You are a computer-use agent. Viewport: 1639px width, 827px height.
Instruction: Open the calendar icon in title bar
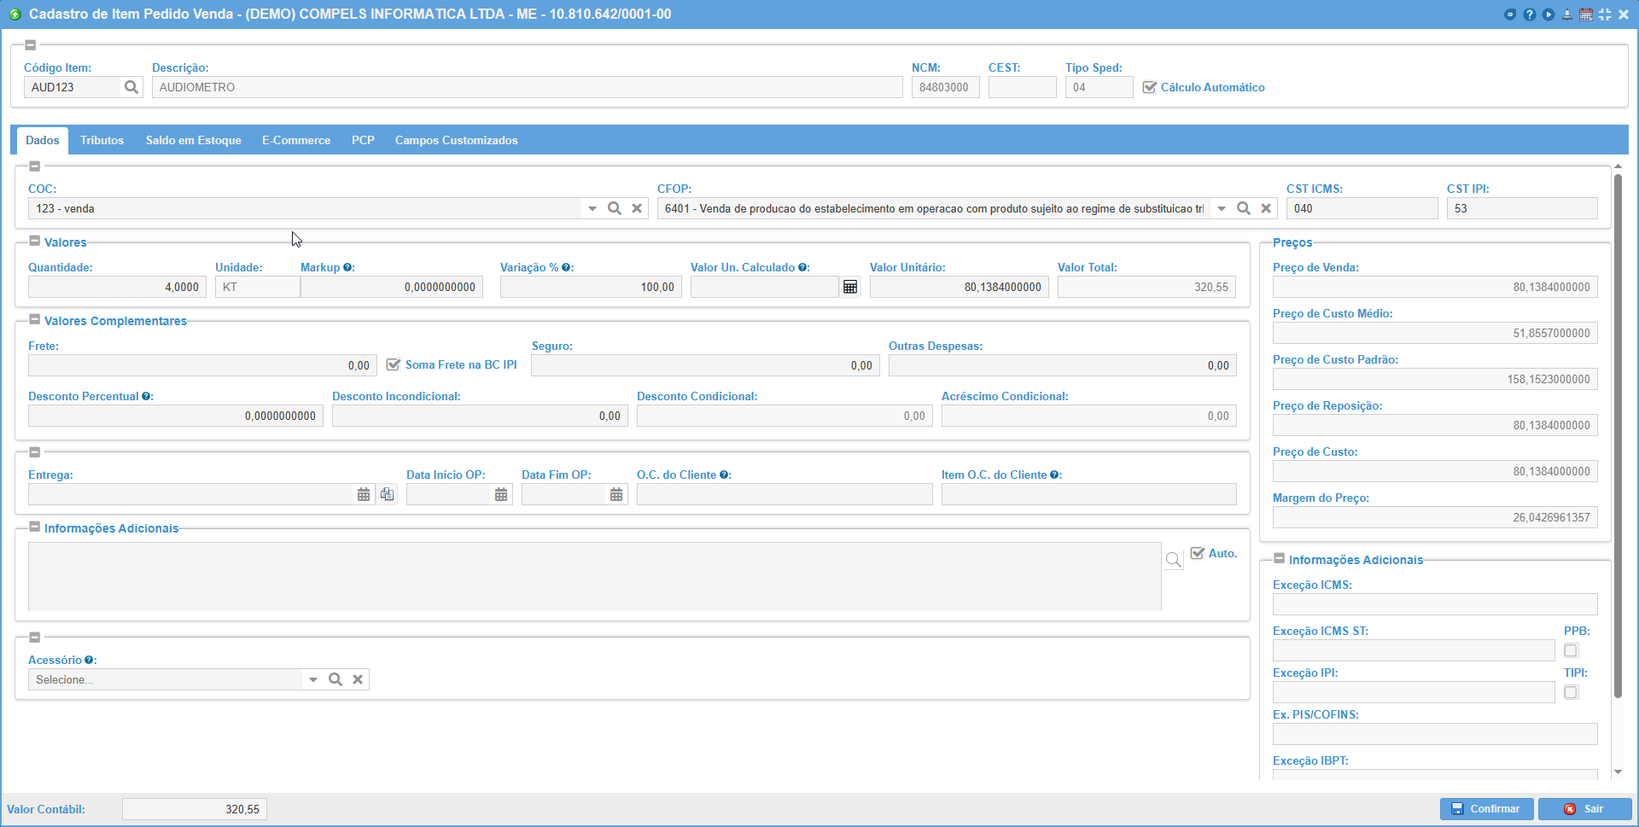coord(1586,15)
